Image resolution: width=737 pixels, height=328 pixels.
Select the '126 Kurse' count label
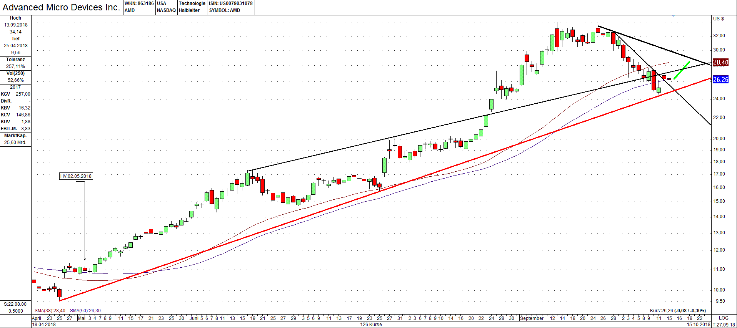point(371,325)
